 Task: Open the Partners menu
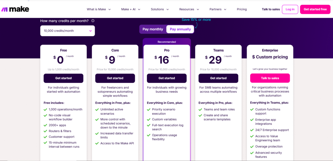pyautogui.click(x=218, y=9)
